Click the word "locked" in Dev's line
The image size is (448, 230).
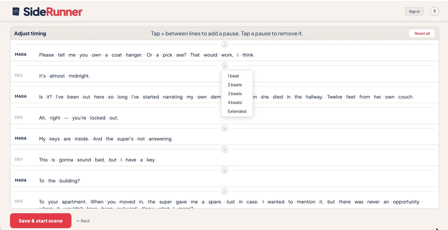(98, 118)
